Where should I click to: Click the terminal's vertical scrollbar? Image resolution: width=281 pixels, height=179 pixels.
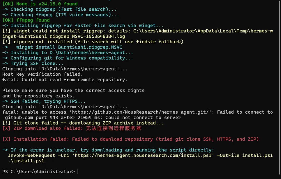click(x=280, y=87)
